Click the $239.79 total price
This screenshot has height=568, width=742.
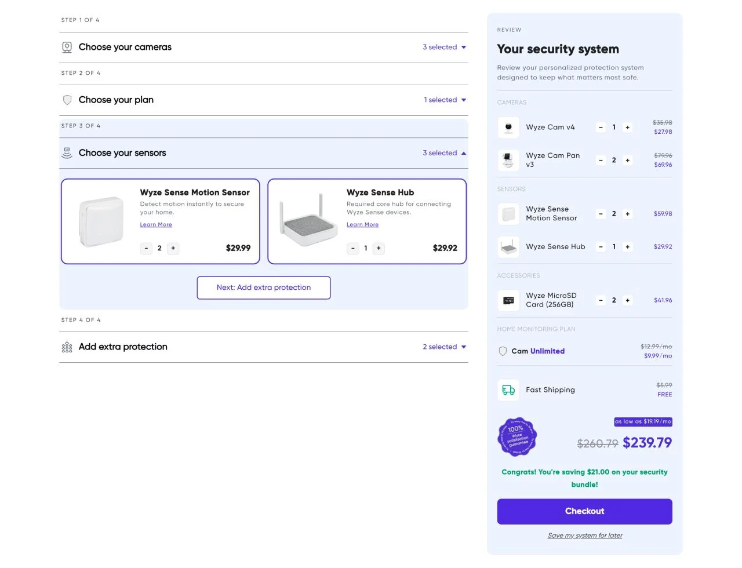pyautogui.click(x=648, y=443)
